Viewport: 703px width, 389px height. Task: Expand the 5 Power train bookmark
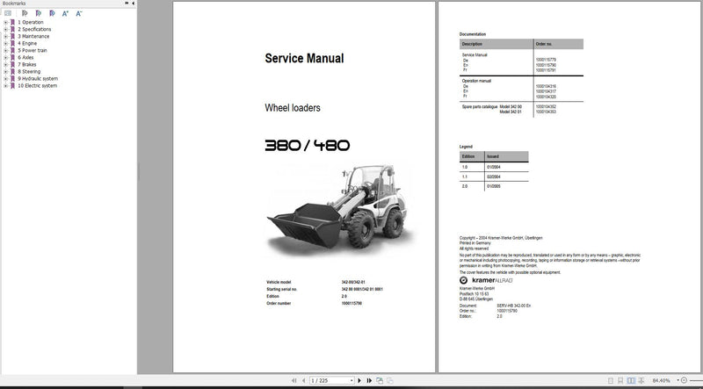5,51
